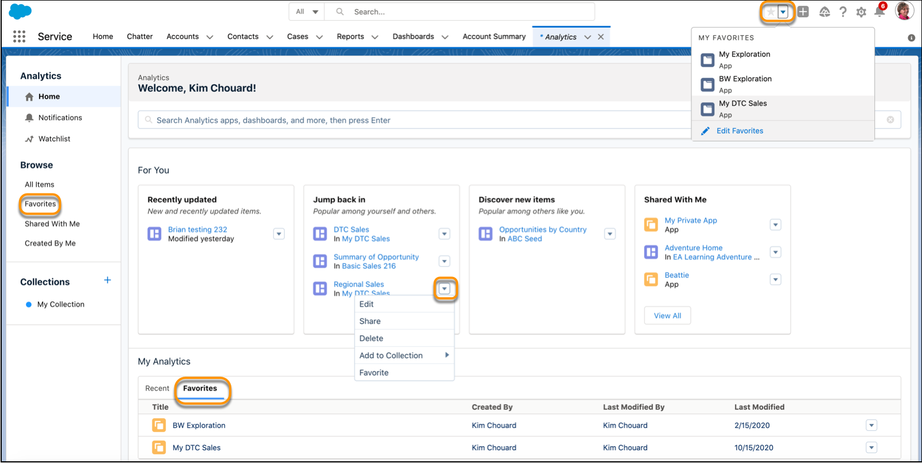Click the Adventure Home dashboard icon
Screen dimensions: 922x463
pyautogui.click(x=651, y=252)
